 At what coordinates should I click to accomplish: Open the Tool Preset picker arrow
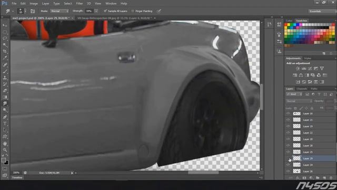(x=13, y=11)
